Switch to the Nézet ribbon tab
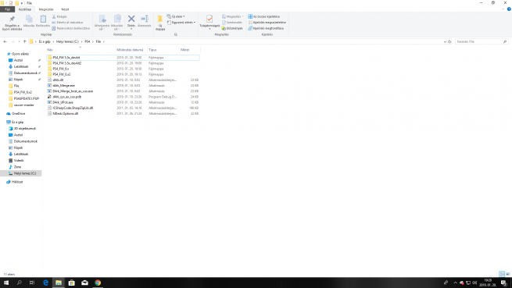 coord(65,9)
